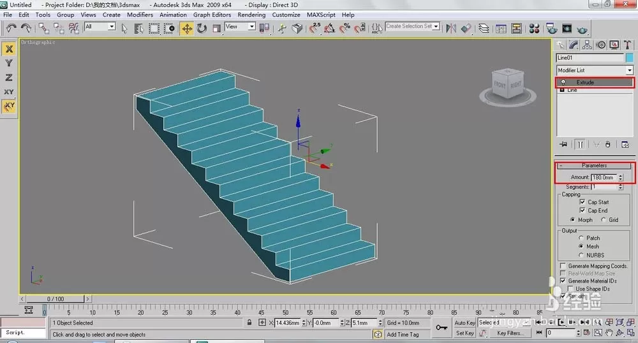Click the object color swatch beside Line01
This screenshot has width=638, height=343.
click(x=630, y=58)
